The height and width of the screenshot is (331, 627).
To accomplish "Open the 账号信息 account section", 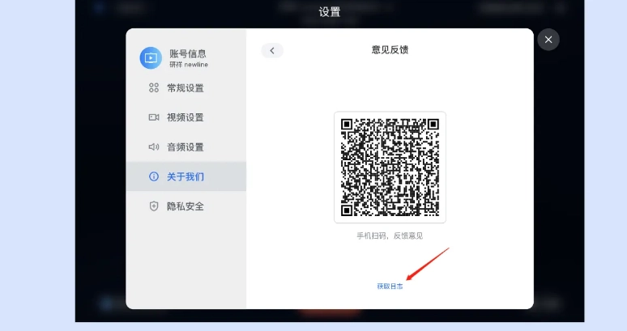I will (188, 53).
